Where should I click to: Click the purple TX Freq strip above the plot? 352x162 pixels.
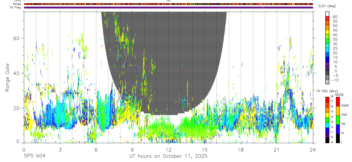click(168, 7)
